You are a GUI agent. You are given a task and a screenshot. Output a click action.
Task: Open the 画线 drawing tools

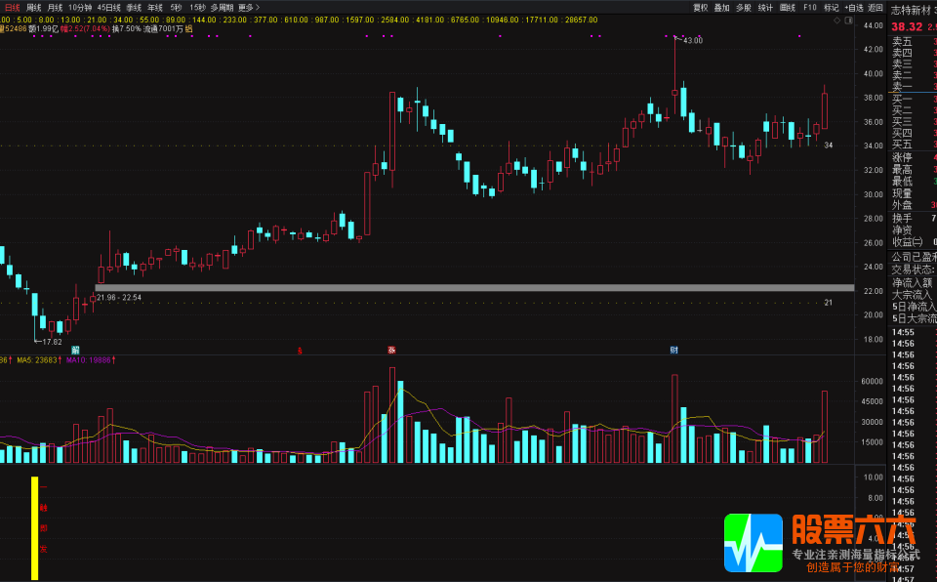click(788, 7)
